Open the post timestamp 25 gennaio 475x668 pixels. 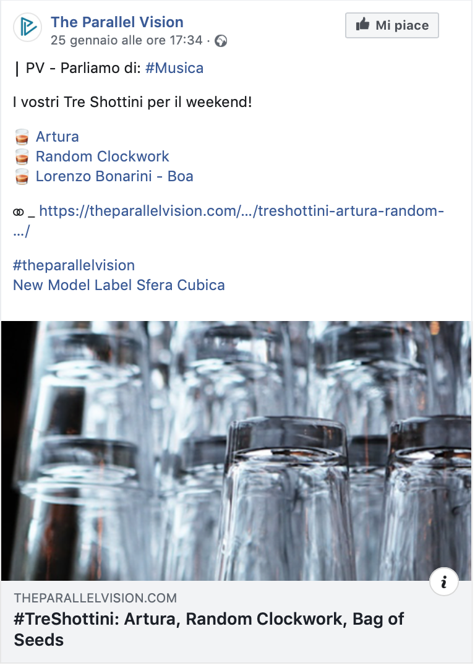pos(127,40)
